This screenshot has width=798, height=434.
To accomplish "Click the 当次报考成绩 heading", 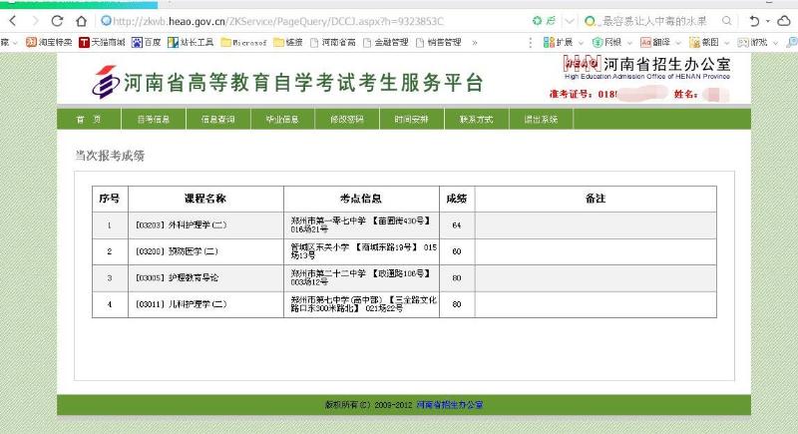I will [x=110, y=156].
